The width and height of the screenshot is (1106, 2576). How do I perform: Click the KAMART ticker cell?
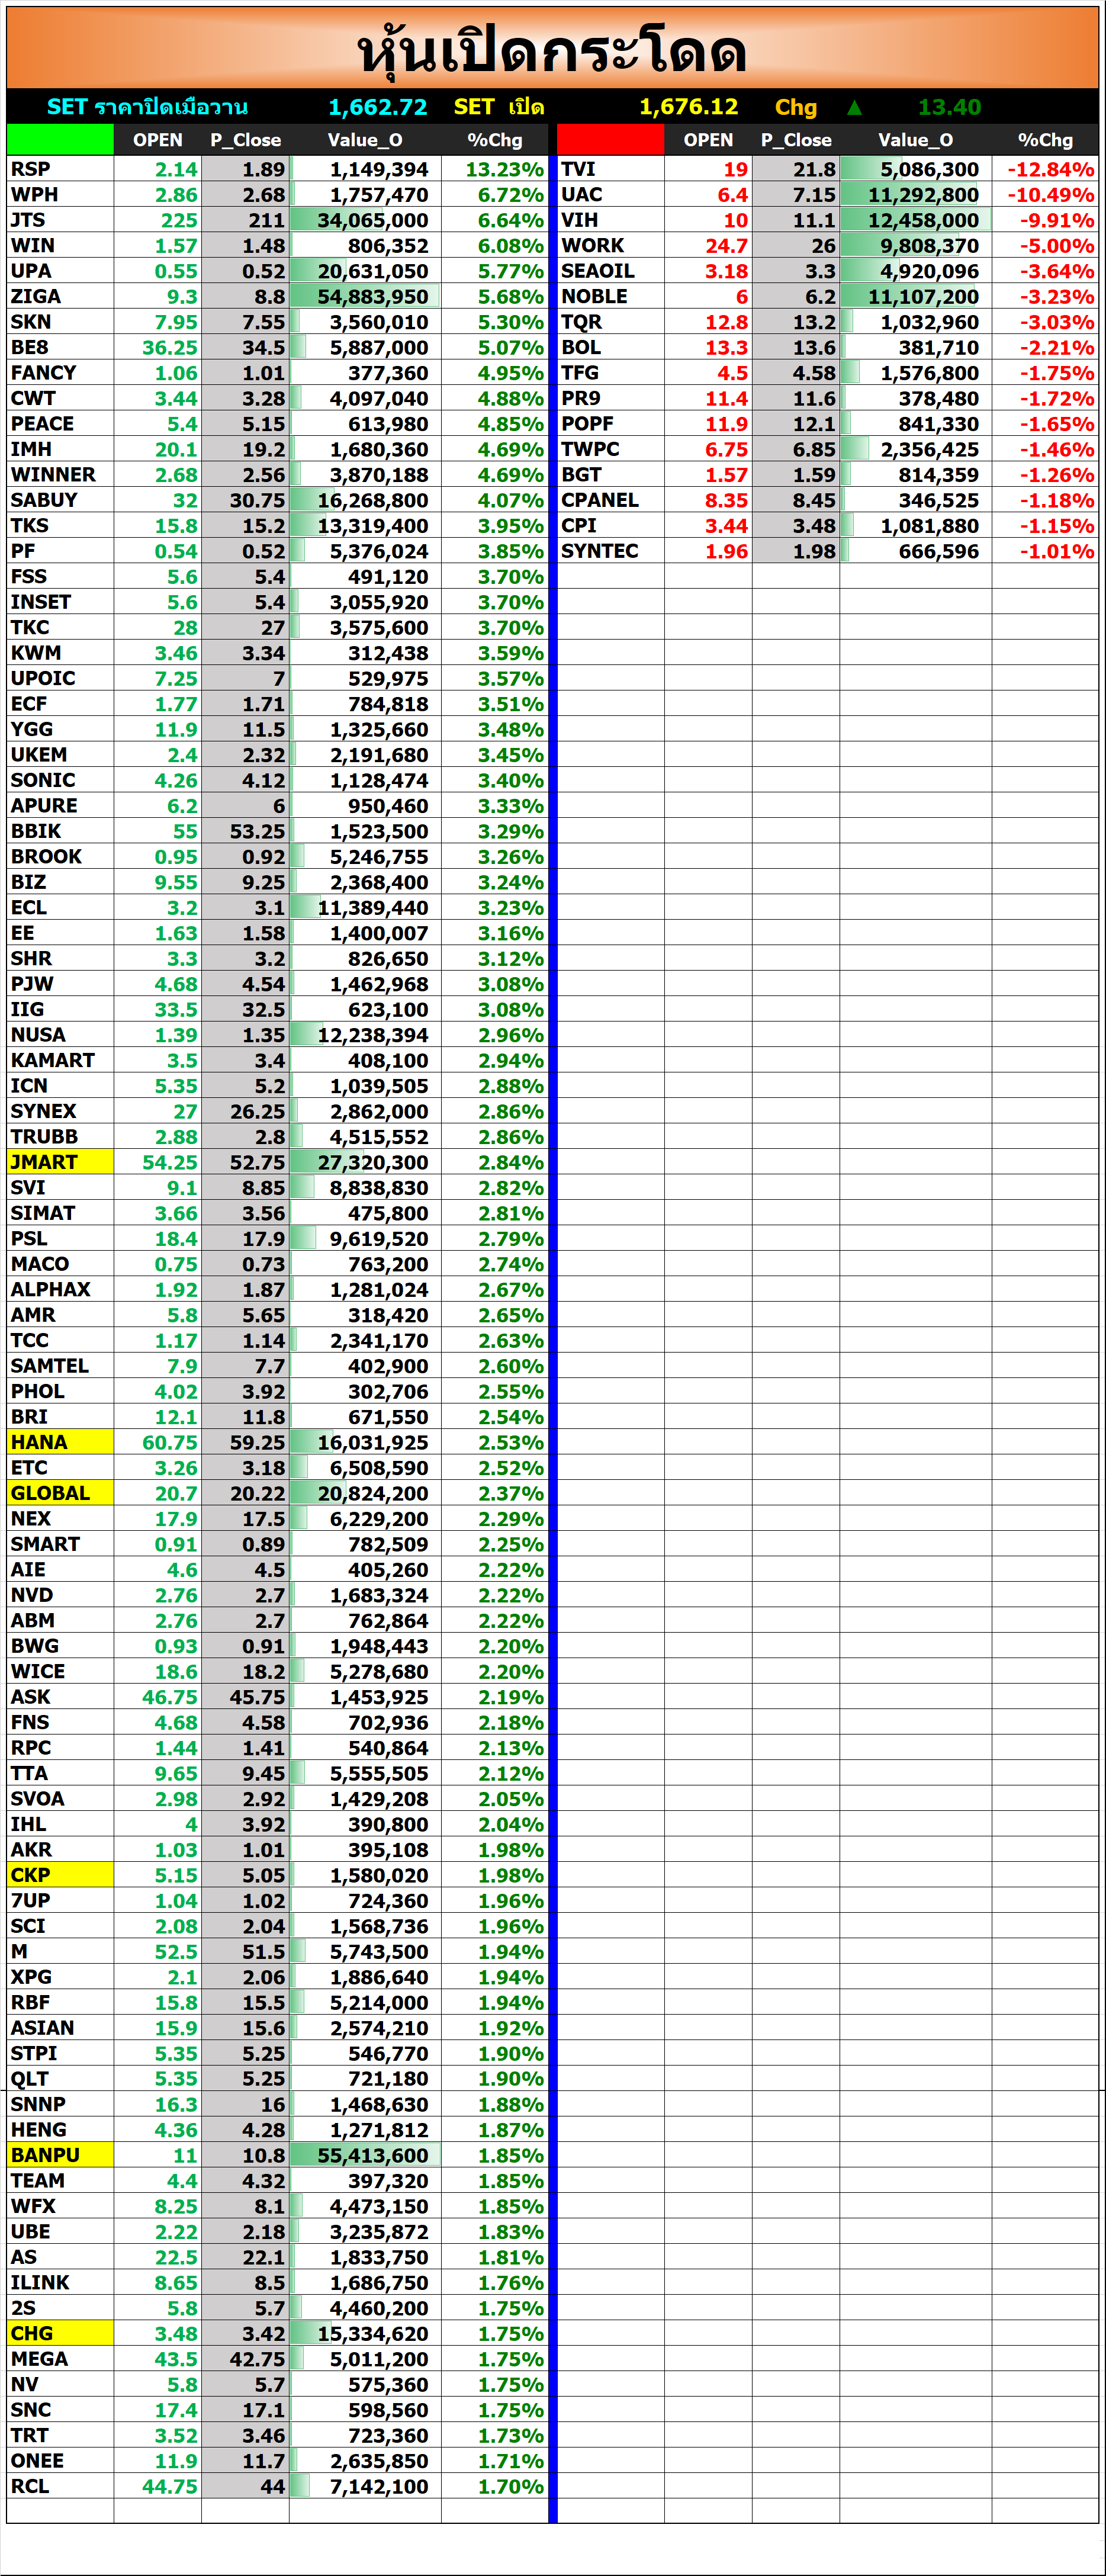tap(60, 1060)
